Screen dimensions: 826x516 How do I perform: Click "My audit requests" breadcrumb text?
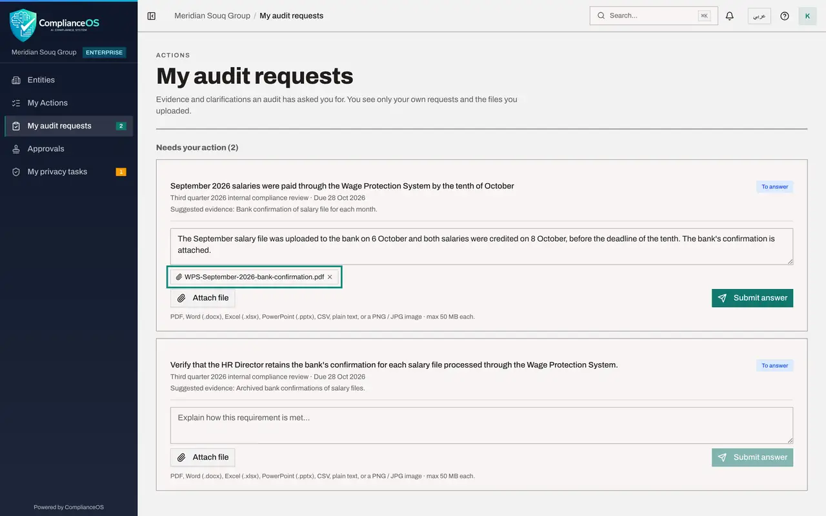click(292, 16)
